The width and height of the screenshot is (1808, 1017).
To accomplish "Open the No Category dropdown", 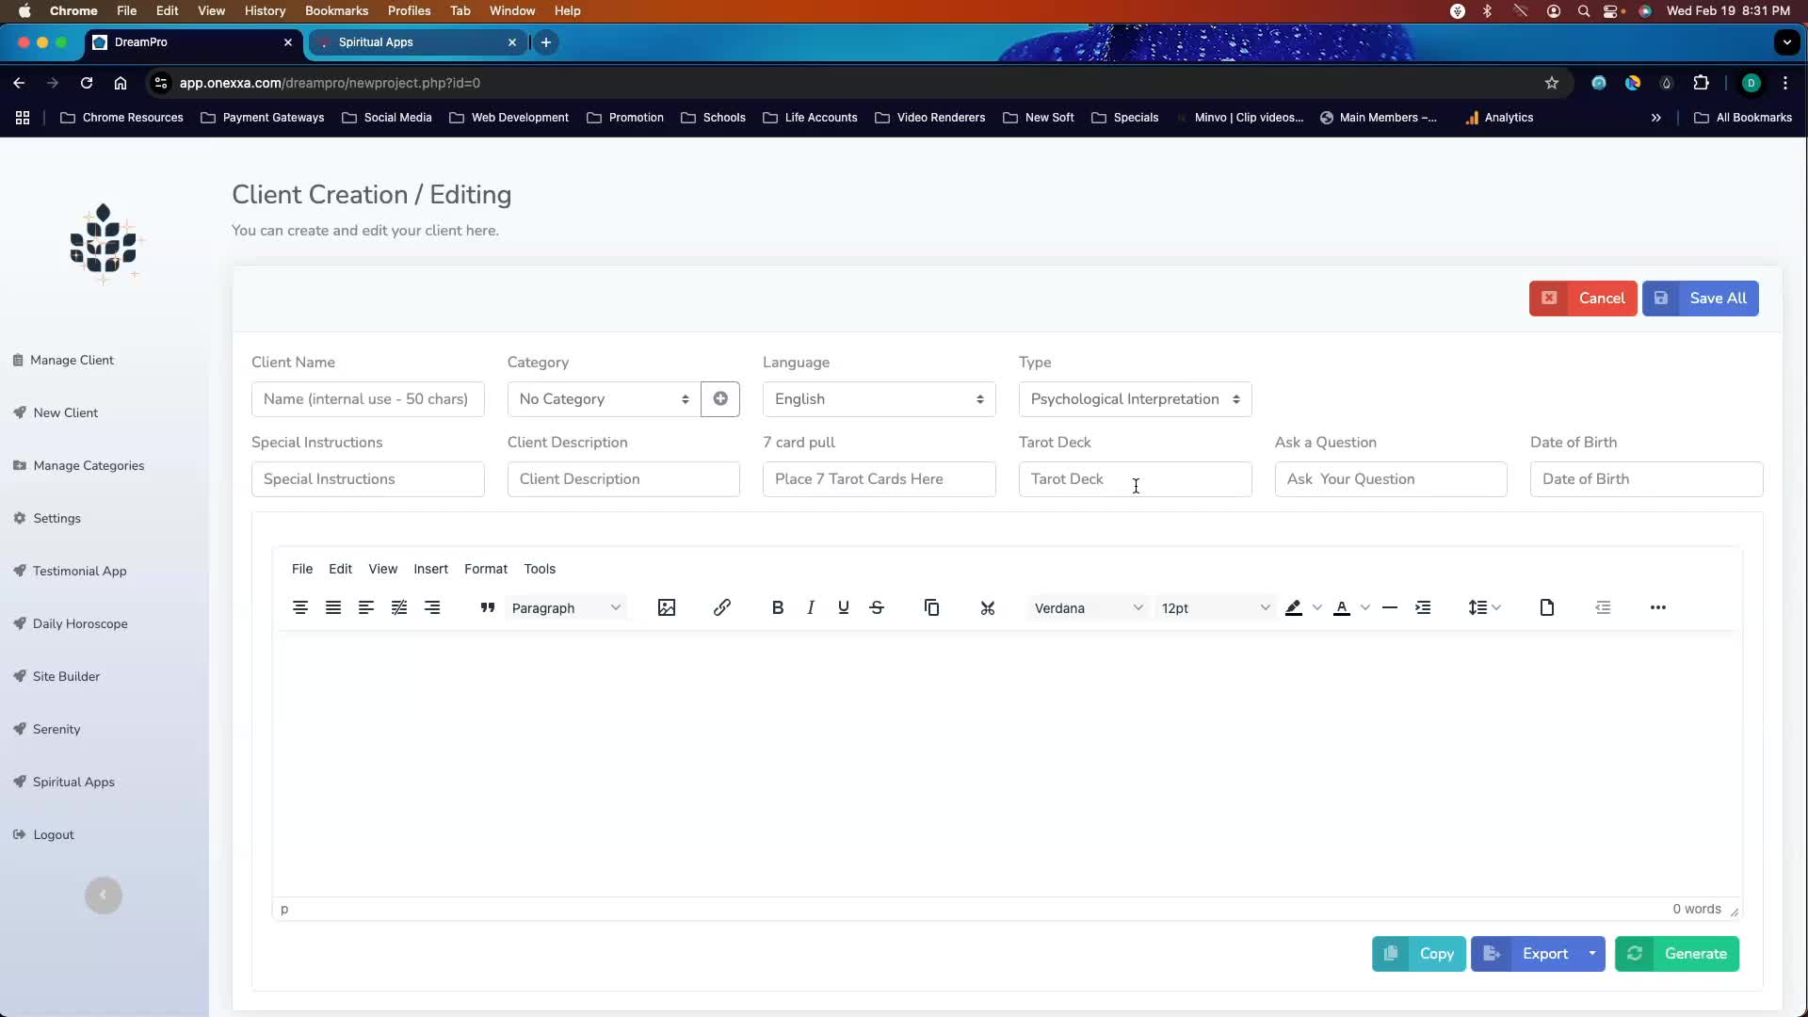I will click(604, 399).
